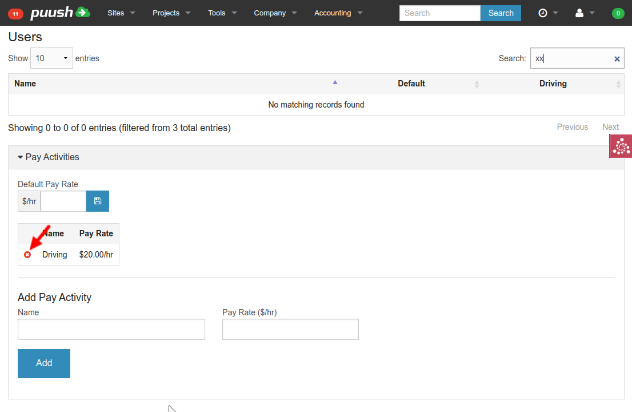Go to the Next page of results

[x=610, y=127]
